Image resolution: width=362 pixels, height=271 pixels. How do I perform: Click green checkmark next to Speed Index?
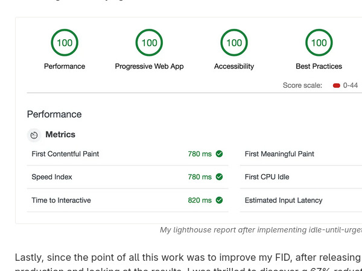pos(219,177)
